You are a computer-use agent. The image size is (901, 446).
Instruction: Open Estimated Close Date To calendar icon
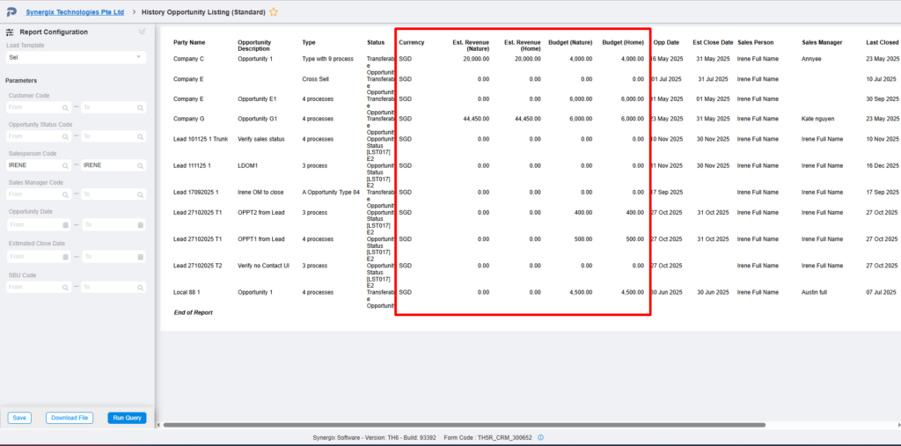tap(140, 256)
